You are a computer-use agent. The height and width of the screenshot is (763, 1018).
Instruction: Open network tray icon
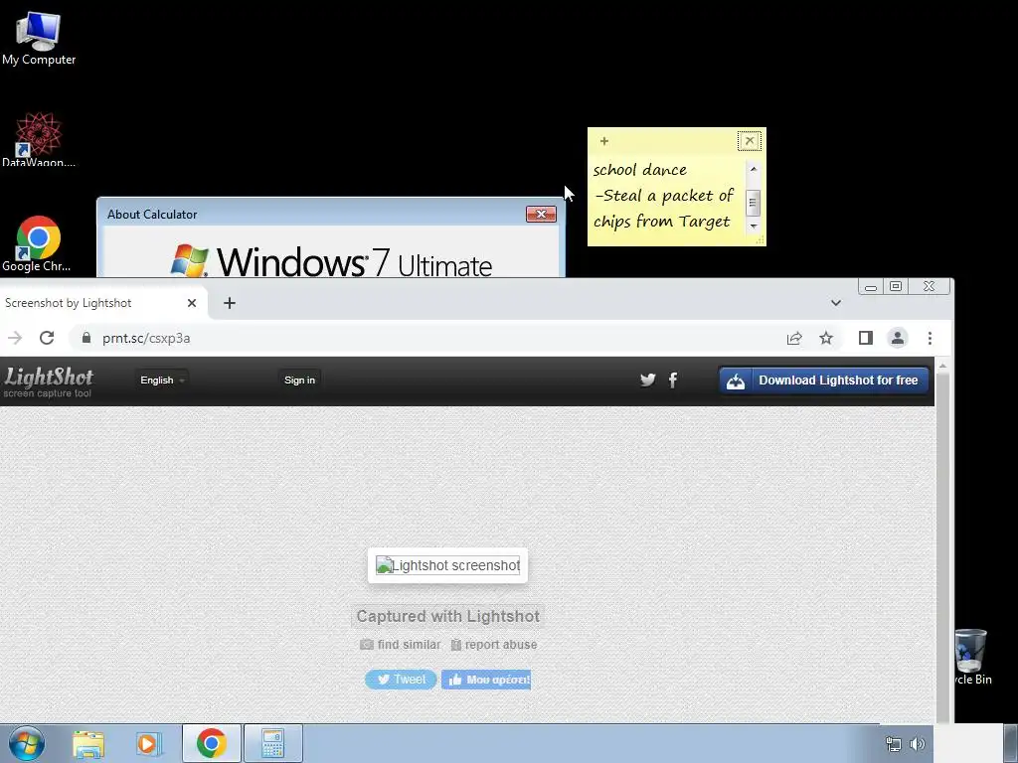click(x=894, y=745)
